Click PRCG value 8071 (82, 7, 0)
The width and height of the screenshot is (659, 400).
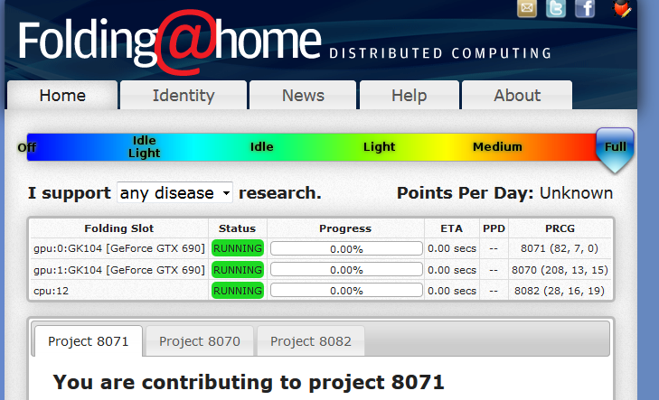click(560, 248)
